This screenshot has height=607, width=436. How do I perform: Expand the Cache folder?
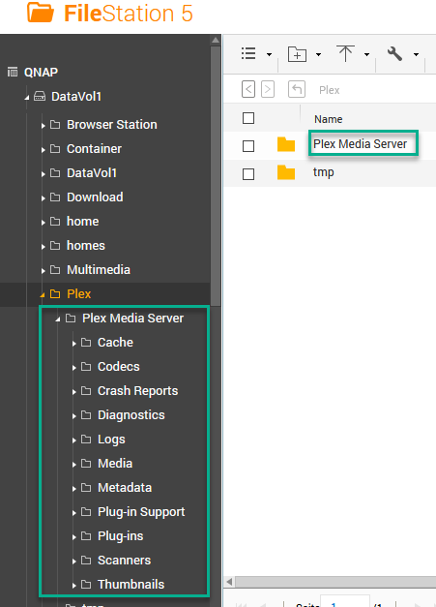73,344
